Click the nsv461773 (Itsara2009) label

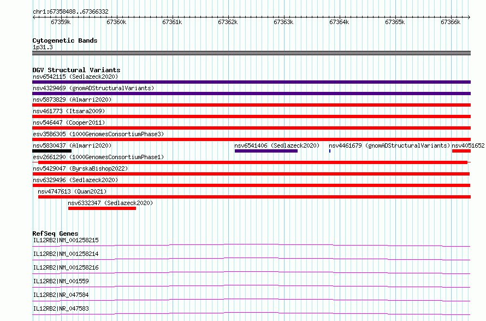tap(69, 111)
